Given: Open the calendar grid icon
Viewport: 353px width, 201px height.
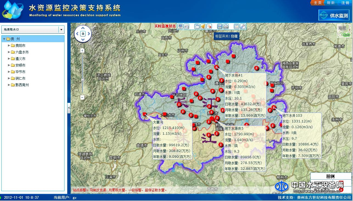Looking at the screenshot, I should click(236, 26).
